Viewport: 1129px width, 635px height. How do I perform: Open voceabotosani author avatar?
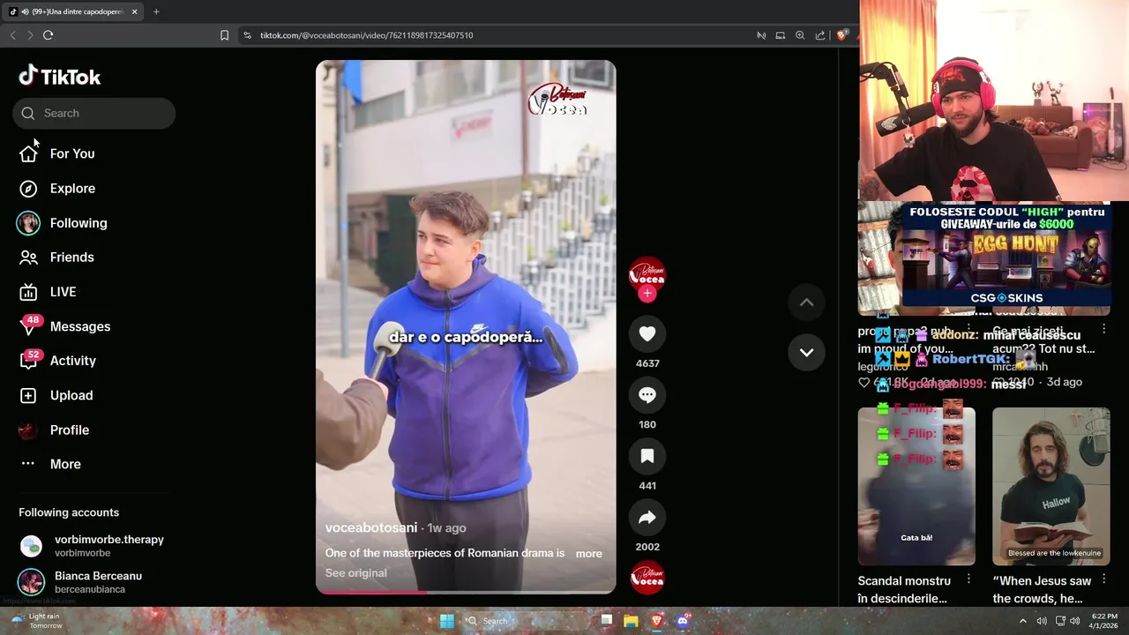click(x=647, y=273)
